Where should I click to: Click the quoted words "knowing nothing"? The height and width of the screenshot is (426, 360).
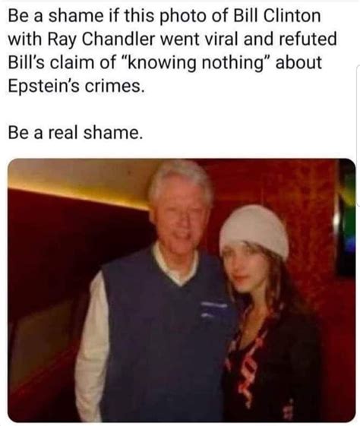coord(196,63)
